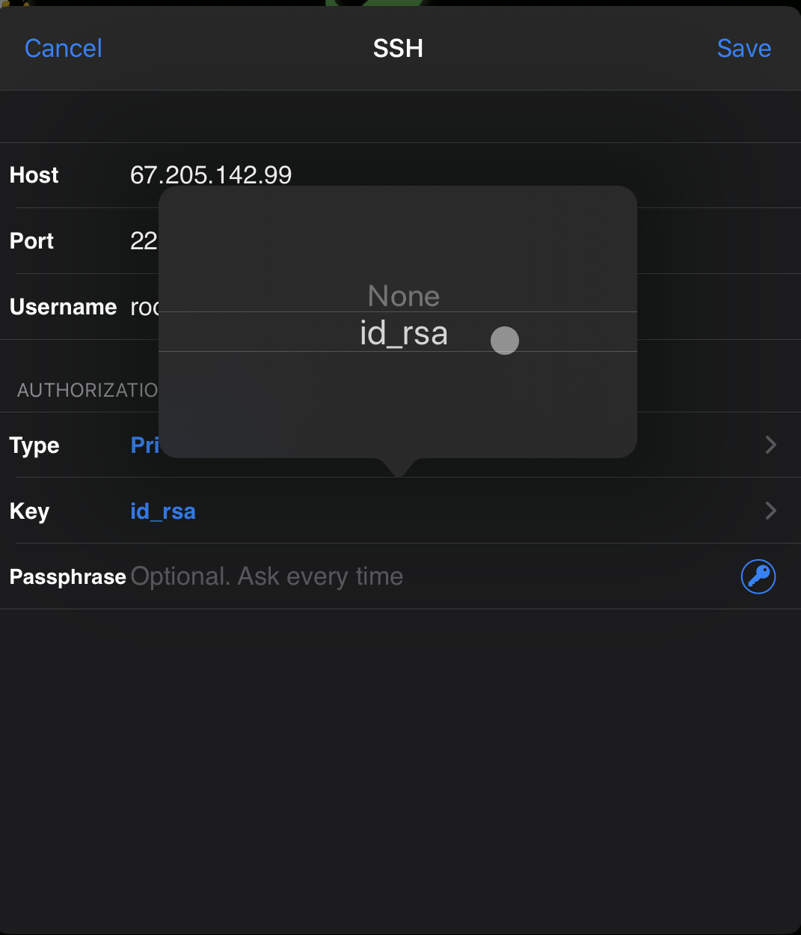Choose None in the key picker

point(402,296)
